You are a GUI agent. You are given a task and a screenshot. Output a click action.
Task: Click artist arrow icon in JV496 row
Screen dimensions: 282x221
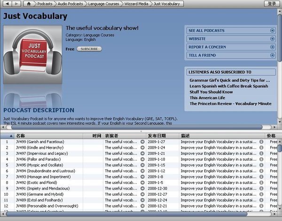tap(142, 159)
